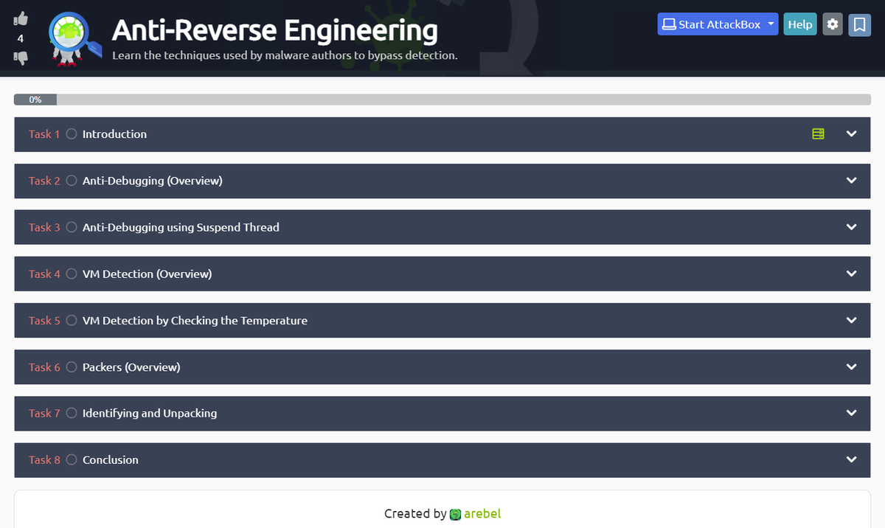Click the 0% room progress bar

[x=442, y=100]
